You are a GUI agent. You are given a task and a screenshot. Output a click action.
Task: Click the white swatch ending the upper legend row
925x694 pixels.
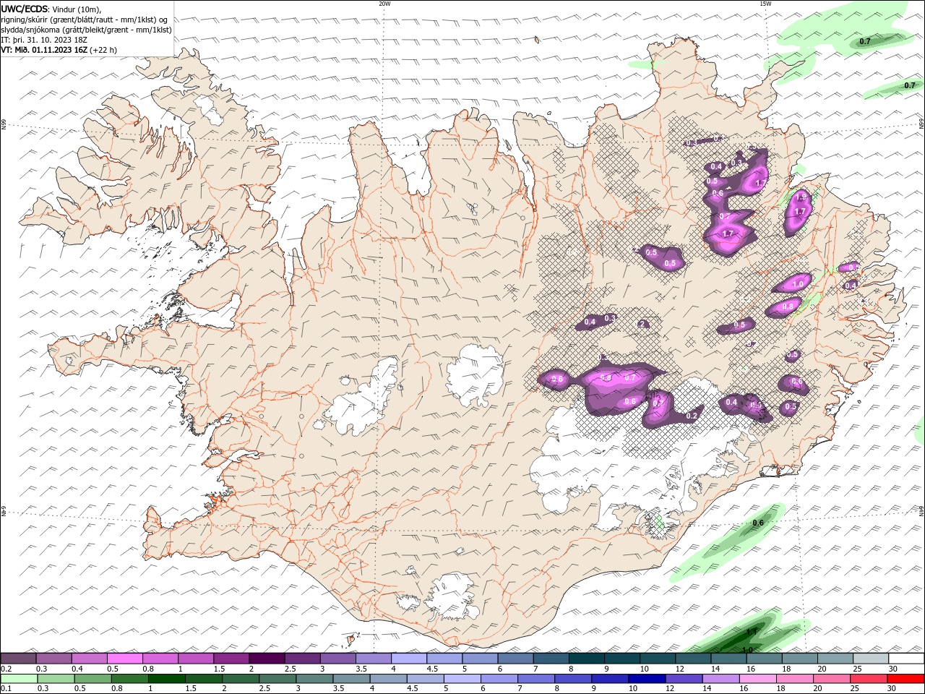point(905,659)
